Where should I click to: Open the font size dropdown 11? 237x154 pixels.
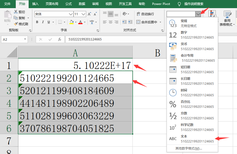click(84, 14)
